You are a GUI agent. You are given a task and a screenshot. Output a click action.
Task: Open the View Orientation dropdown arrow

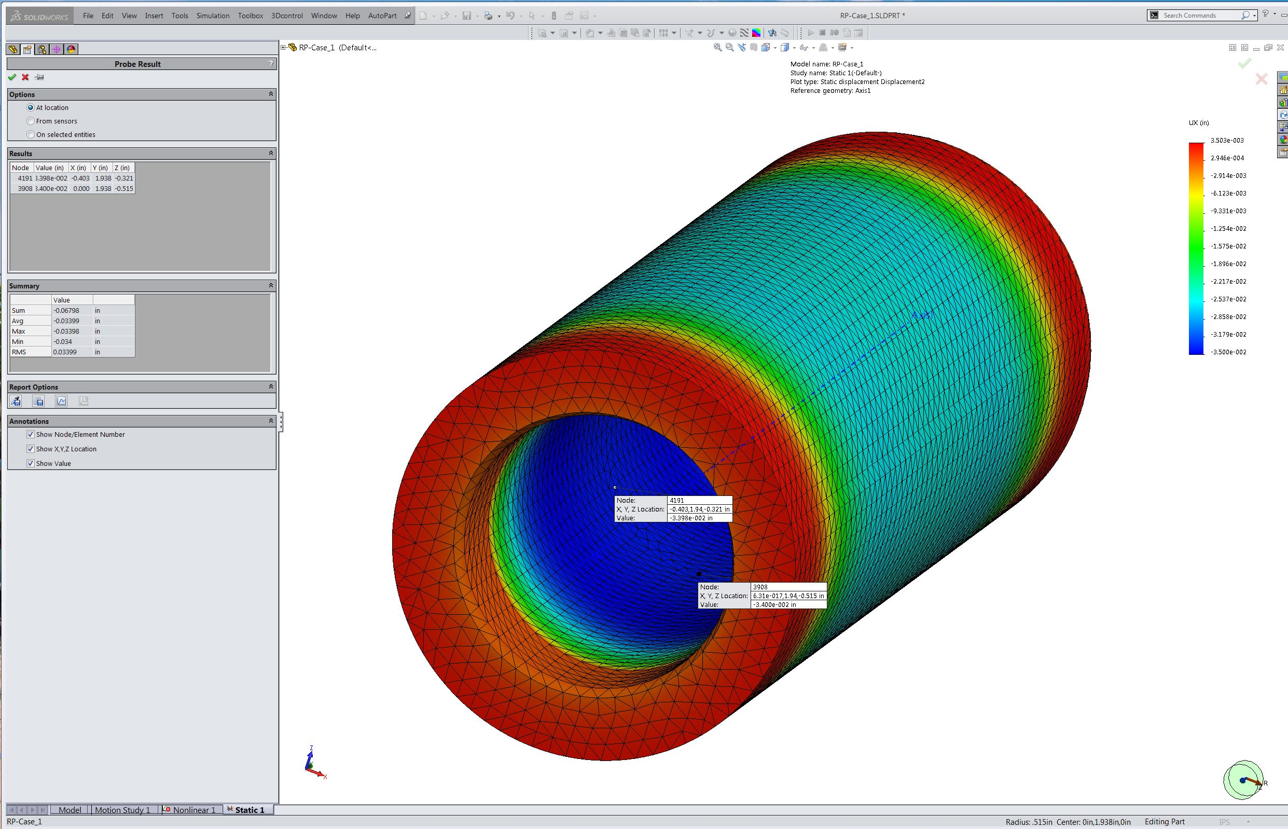774,48
